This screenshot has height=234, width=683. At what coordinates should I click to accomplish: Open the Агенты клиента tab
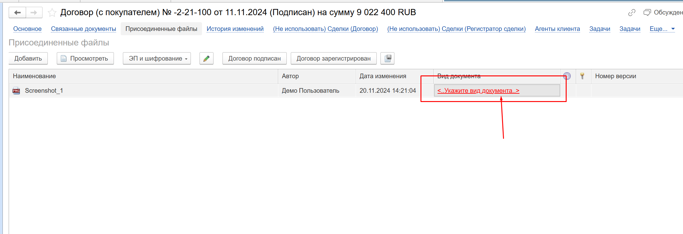tap(557, 29)
